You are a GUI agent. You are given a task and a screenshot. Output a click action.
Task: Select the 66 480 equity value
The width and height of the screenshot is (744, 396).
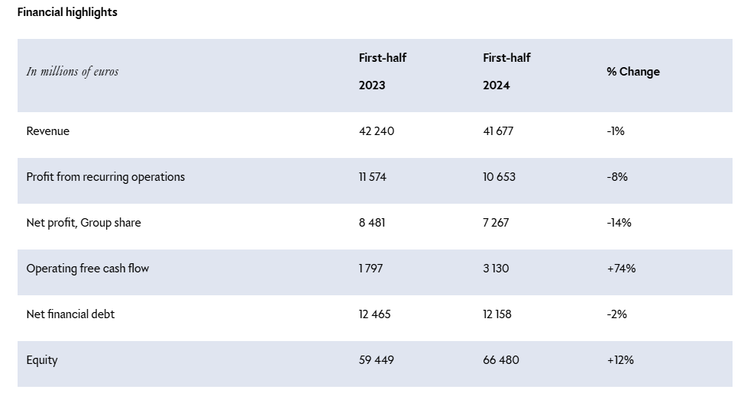point(500,360)
